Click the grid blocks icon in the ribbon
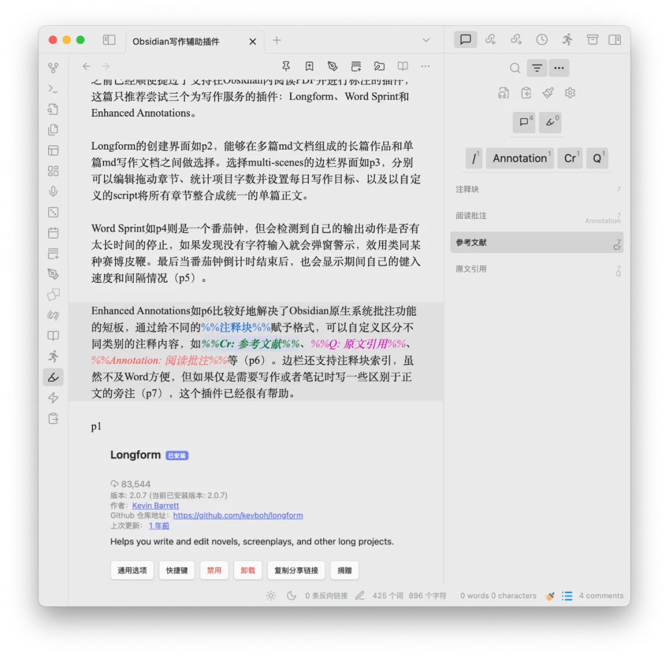Viewport: 669px width, 657px height. [x=54, y=171]
